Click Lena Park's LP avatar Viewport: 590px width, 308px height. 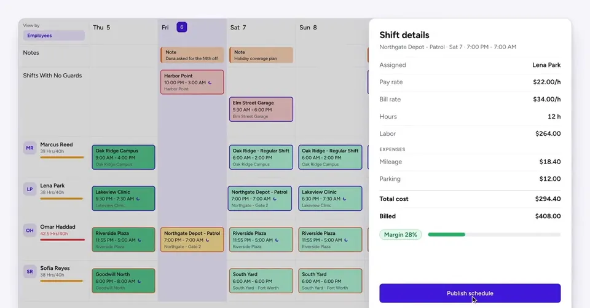pyautogui.click(x=29, y=189)
